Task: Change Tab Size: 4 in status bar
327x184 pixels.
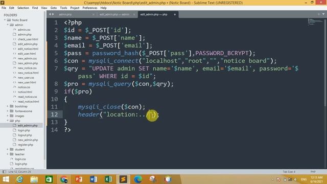Action: pos(289,172)
